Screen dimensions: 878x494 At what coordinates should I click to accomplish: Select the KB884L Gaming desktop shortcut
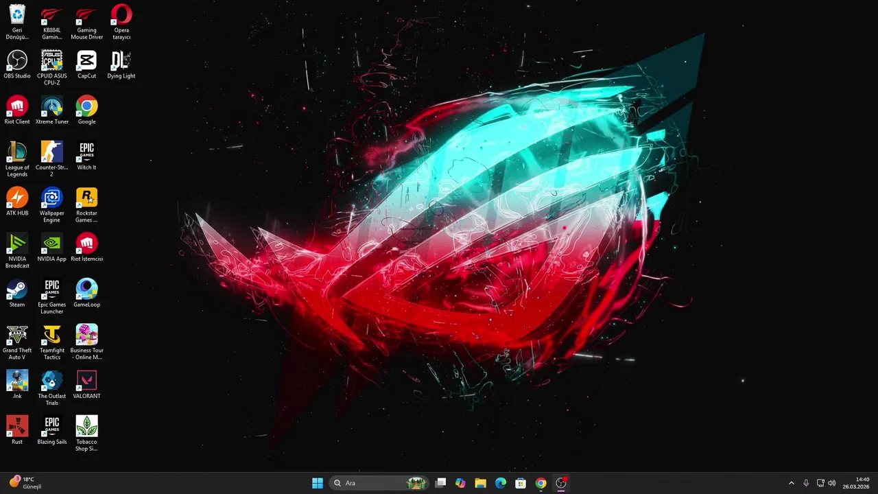(52, 22)
